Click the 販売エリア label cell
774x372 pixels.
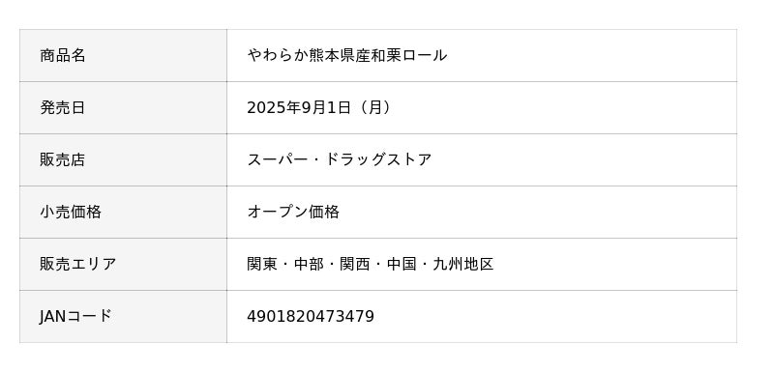[x=123, y=264]
